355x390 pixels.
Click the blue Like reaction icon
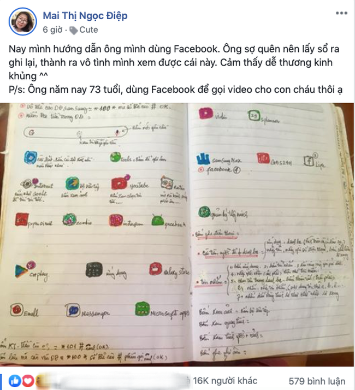[15, 381]
